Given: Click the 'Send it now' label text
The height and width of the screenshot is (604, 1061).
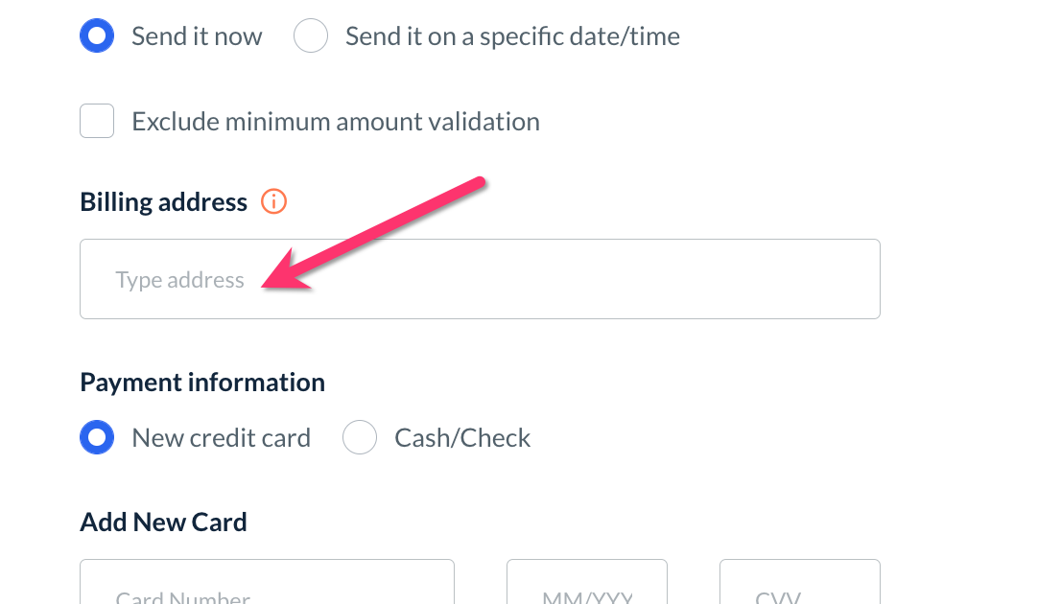Looking at the screenshot, I should pyautogui.click(x=197, y=36).
